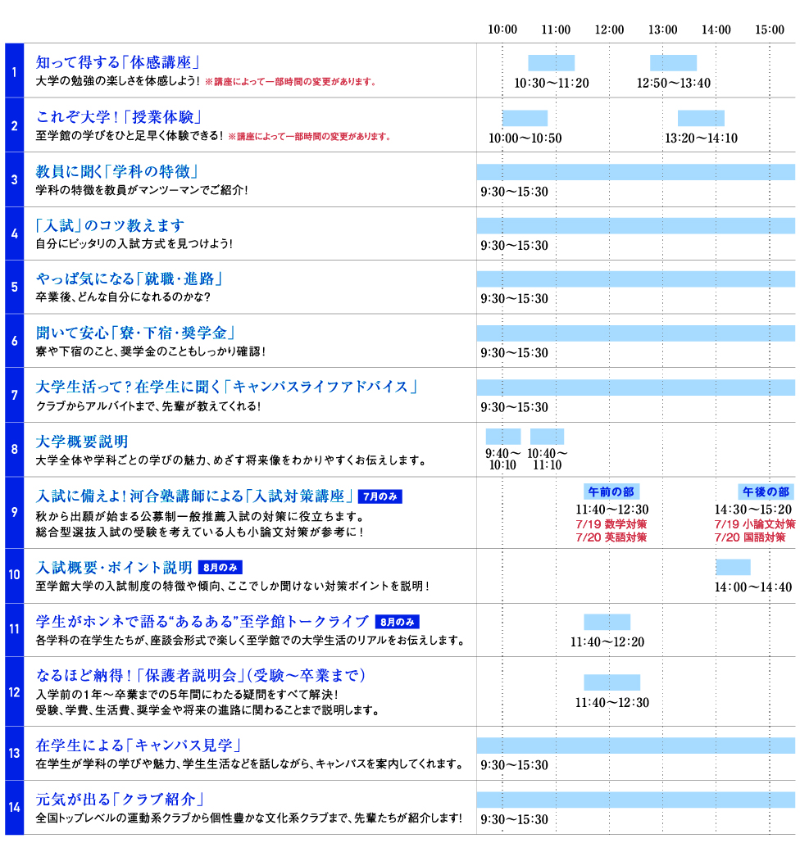The height and width of the screenshot is (843, 800).
Task: Click the number 9 row badge
Action: pos(14,513)
